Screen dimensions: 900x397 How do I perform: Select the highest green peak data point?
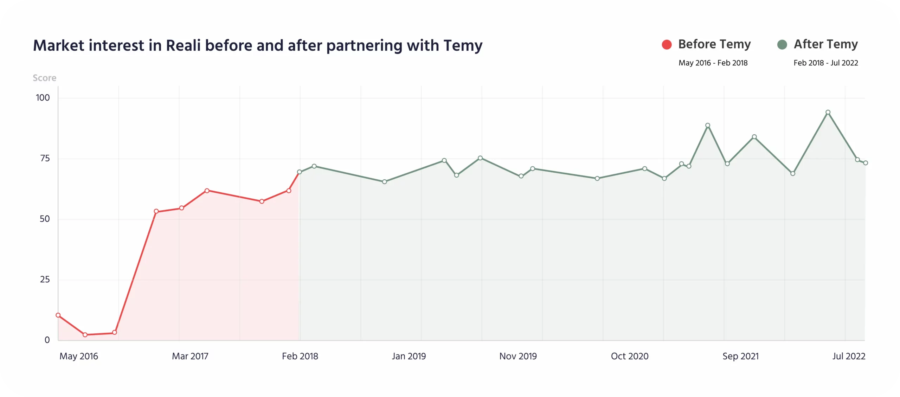pos(828,113)
